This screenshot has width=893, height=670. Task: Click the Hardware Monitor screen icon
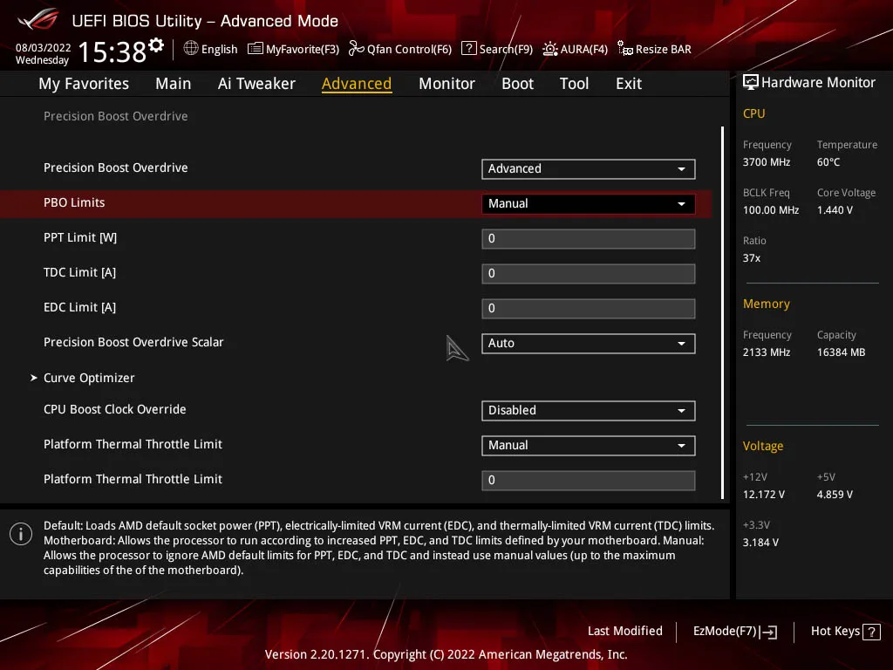(751, 82)
